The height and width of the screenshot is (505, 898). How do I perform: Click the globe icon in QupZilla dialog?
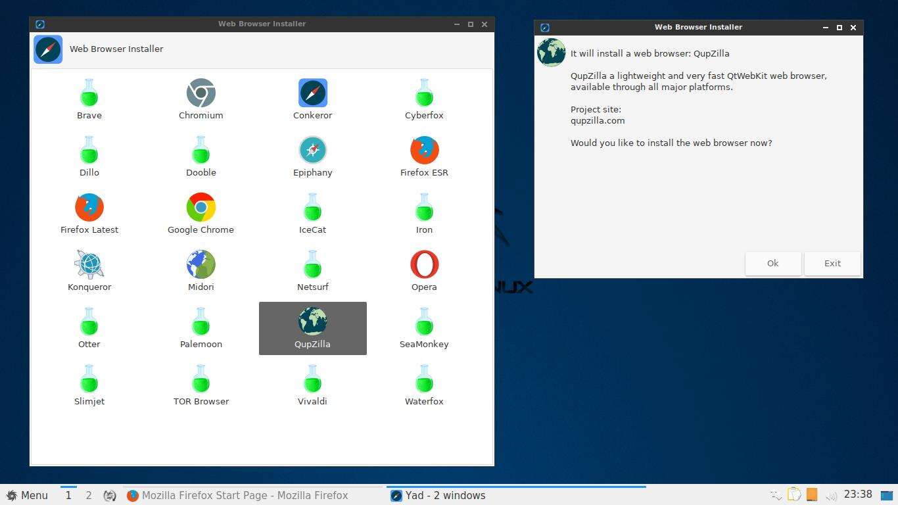coord(552,53)
